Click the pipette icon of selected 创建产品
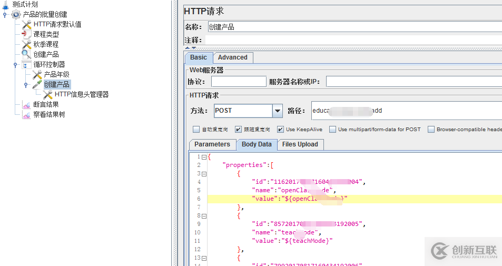 pos(37,84)
